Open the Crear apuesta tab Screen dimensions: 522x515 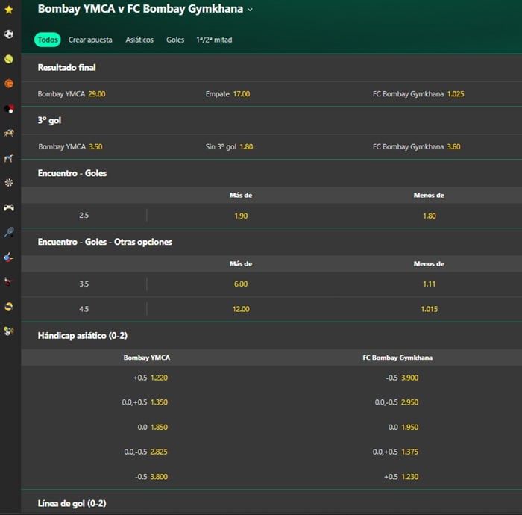click(x=90, y=40)
